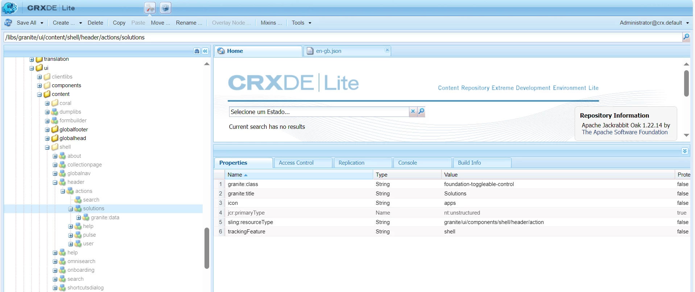Click the solutions node icon

(78, 208)
